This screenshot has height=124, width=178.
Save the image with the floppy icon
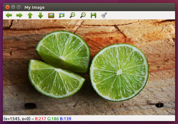[94, 15]
